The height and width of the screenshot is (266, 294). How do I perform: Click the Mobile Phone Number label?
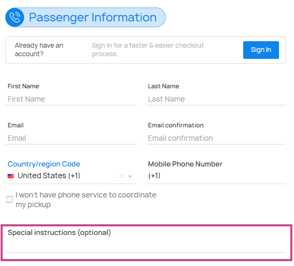185,164
